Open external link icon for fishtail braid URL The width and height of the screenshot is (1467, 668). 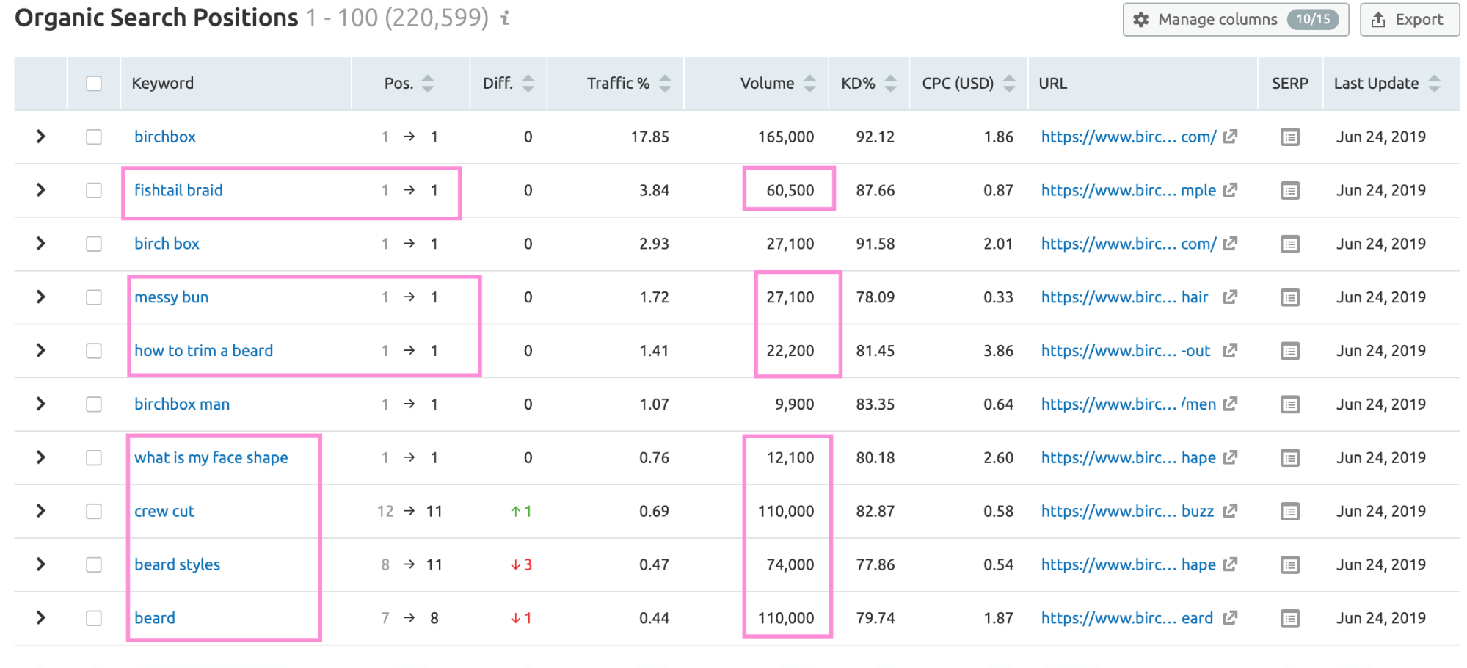pyautogui.click(x=1231, y=189)
